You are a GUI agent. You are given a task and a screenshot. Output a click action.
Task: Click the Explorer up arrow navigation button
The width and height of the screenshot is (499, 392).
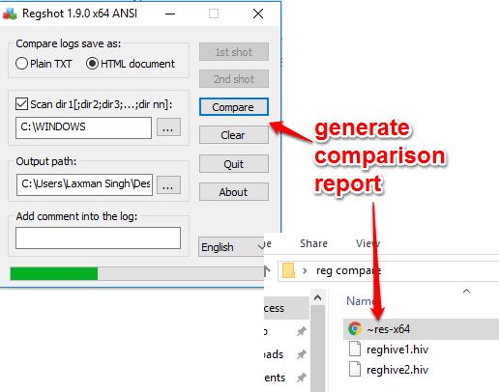(267, 271)
